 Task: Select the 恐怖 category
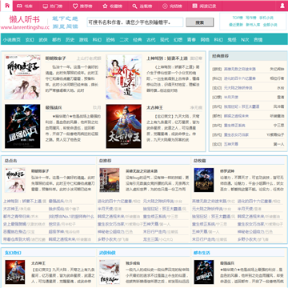[110, 40]
